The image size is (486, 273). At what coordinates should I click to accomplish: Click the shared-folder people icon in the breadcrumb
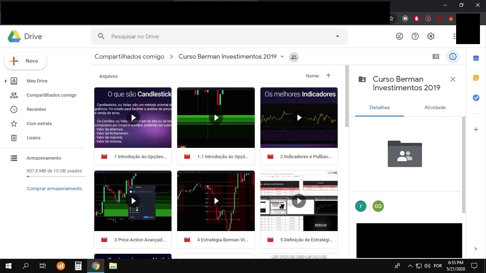(x=294, y=57)
